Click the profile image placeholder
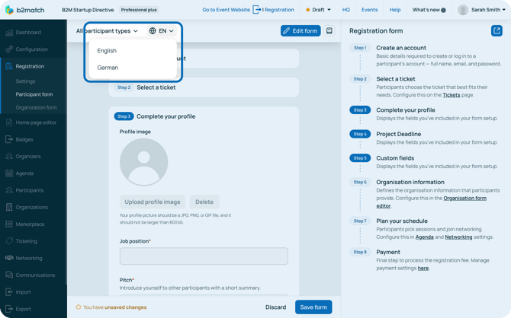This screenshot has width=511, height=318. [x=143, y=162]
